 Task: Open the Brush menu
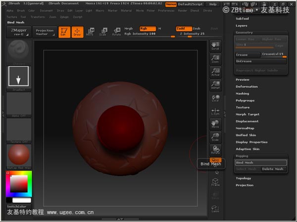[x=21, y=10]
